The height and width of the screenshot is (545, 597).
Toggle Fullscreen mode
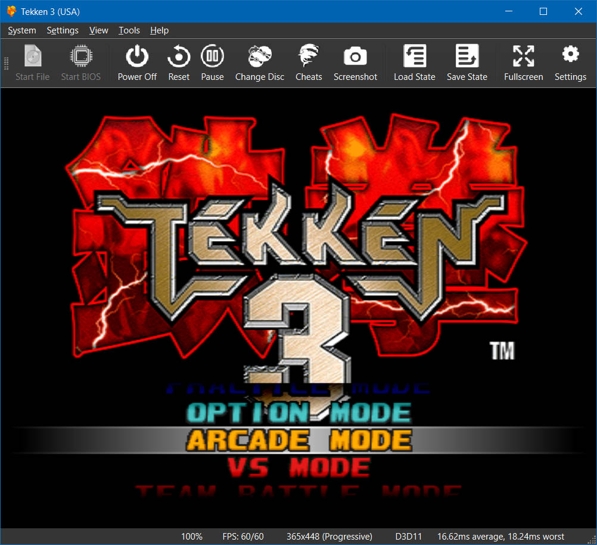[x=523, y=63]
